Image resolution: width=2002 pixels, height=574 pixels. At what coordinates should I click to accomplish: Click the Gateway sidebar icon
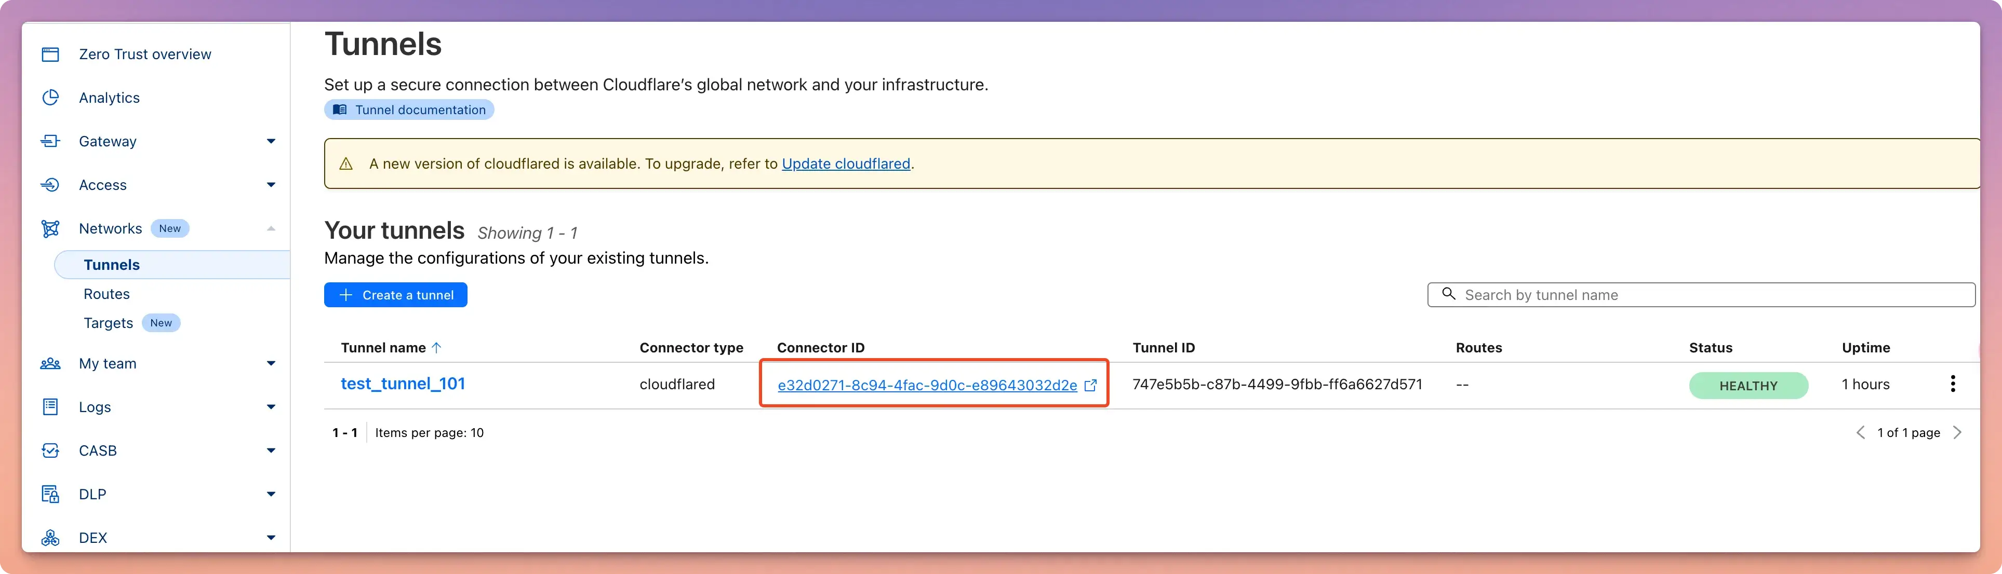[50, 141]
